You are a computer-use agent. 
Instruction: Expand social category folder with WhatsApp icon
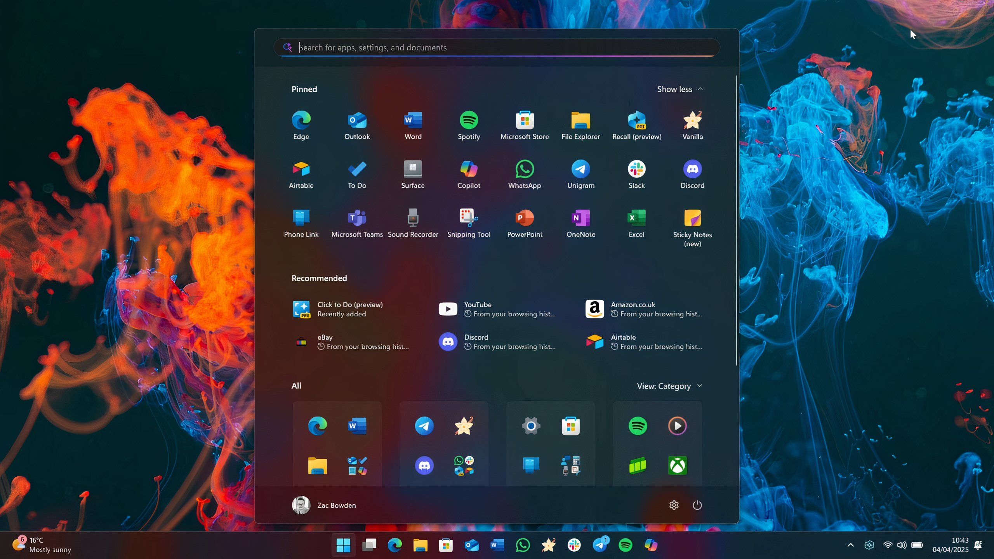pos(464,465)
